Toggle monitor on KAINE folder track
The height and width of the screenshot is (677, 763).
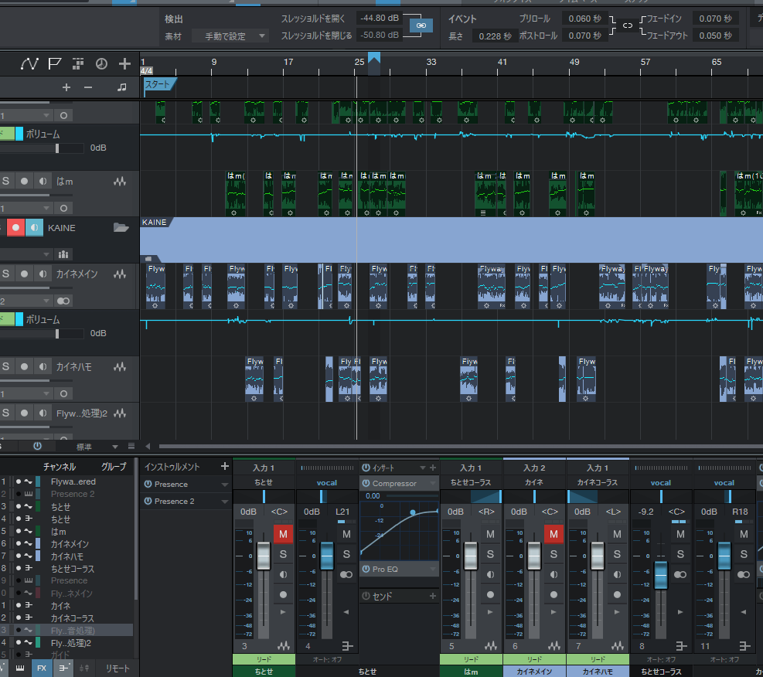34,228
